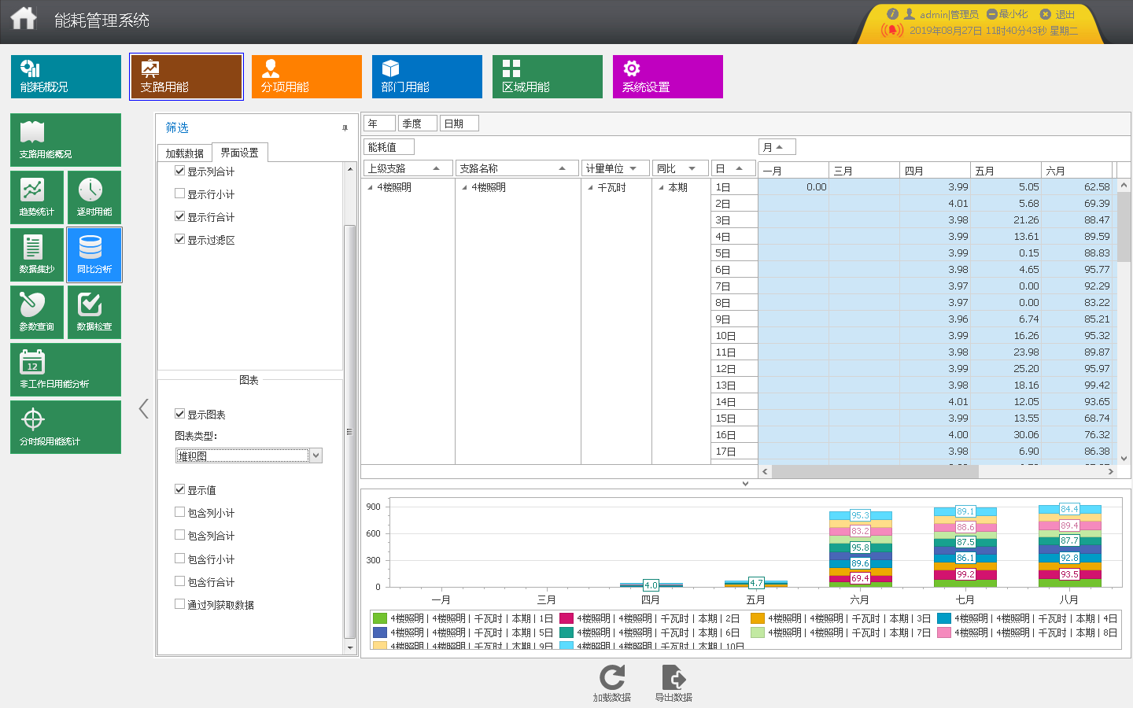Open the 参数查询 parameter query tile
This screenshot has height=708, width=1133.
pos(37,312)
